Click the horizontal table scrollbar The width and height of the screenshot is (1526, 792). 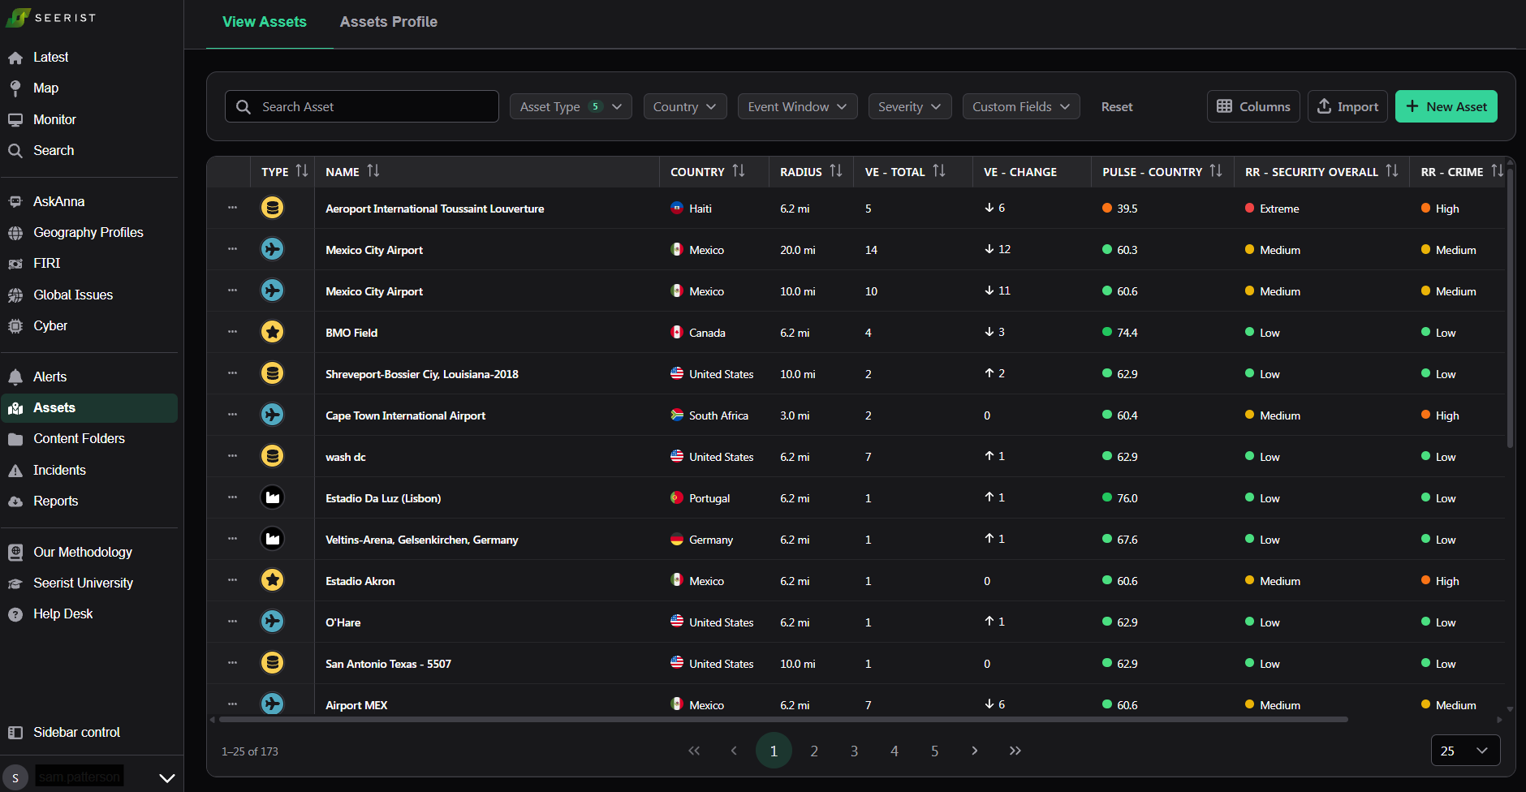(783, 719)
